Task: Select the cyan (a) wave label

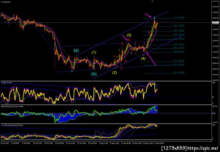Action: click(76, 51)
